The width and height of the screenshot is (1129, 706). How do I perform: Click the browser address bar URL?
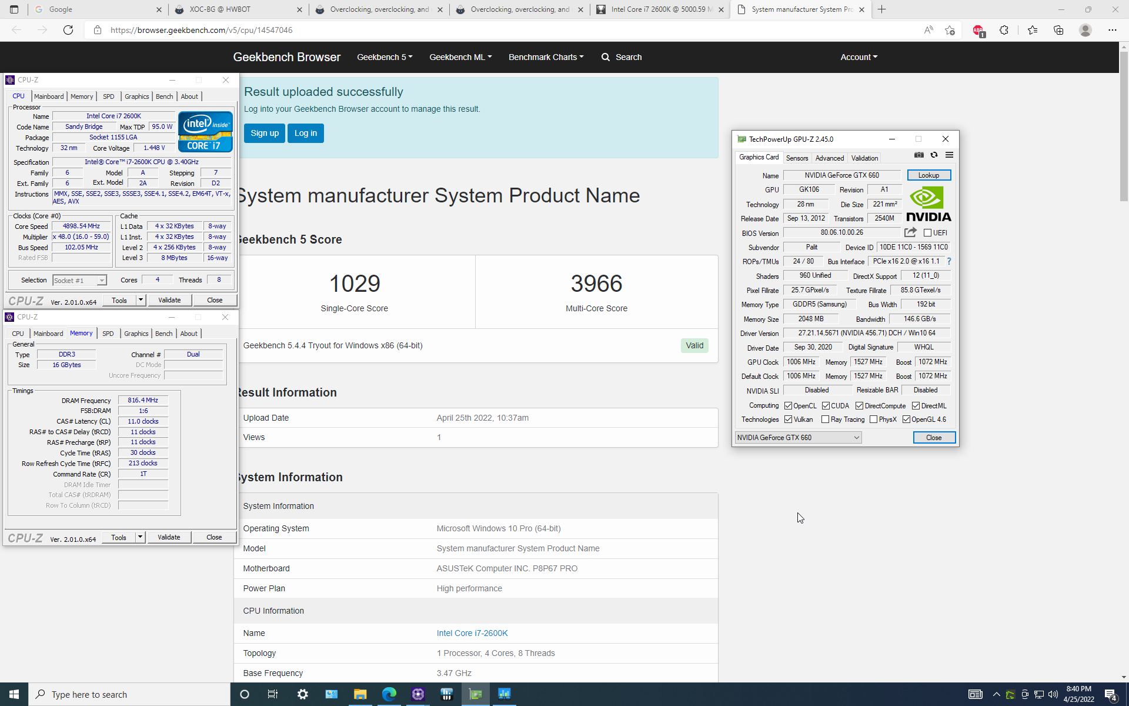coord(201,30)
